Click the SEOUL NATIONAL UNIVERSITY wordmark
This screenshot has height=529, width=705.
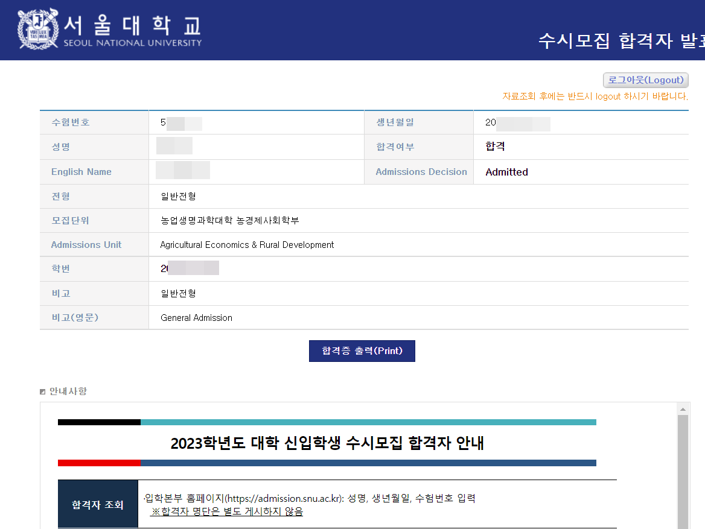[x=133, y=43]
